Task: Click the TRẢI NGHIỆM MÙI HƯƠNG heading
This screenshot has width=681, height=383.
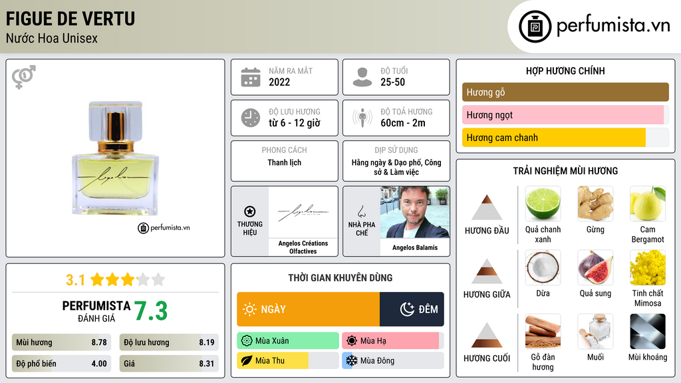Action: click(565, 171)
